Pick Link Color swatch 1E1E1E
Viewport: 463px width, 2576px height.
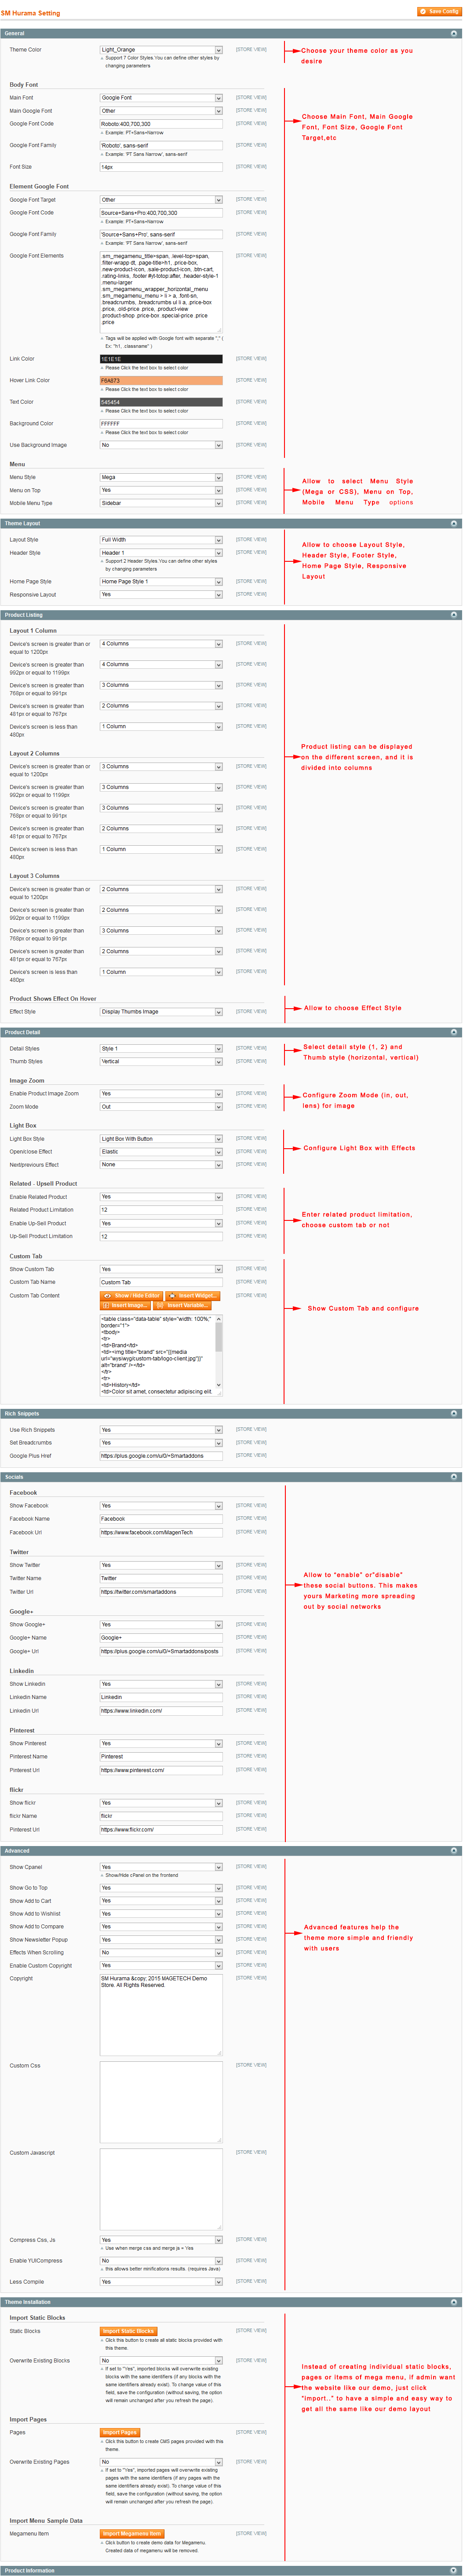[160, 359]
